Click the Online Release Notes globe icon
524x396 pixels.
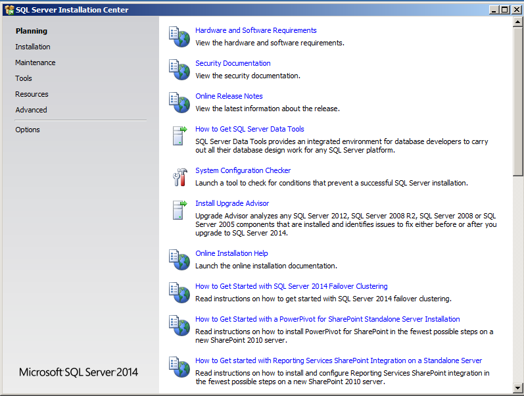(x=179, y=103)
